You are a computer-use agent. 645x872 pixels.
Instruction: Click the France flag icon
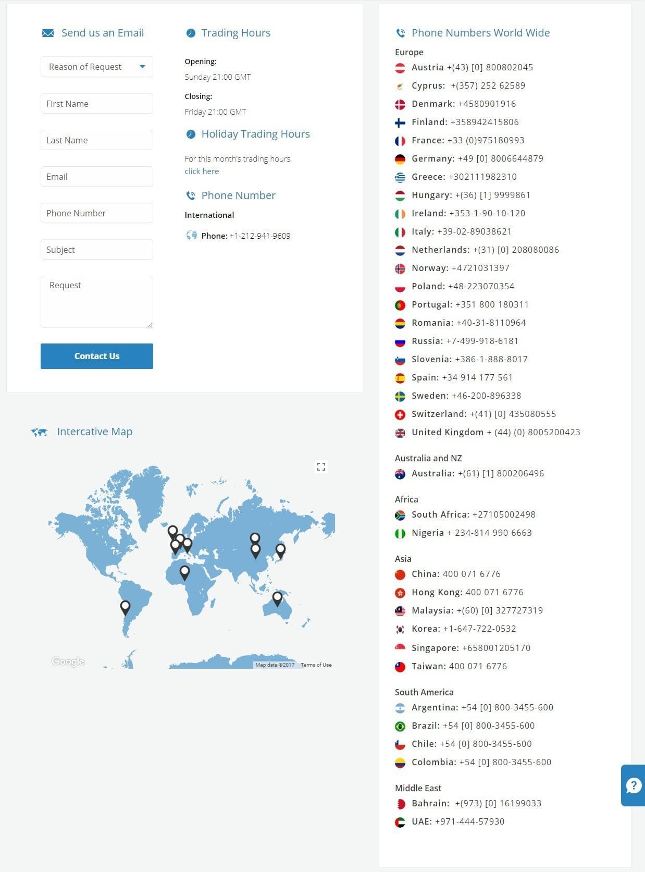pos(400,141)
